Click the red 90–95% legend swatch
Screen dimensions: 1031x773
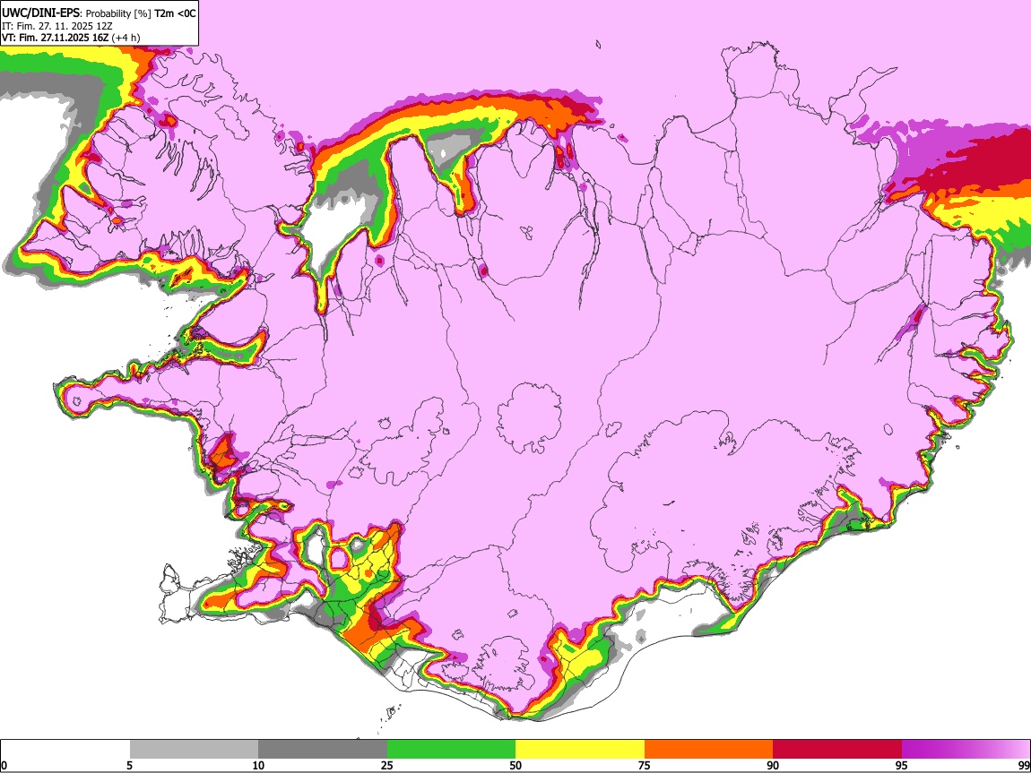(x=837, y=750)
